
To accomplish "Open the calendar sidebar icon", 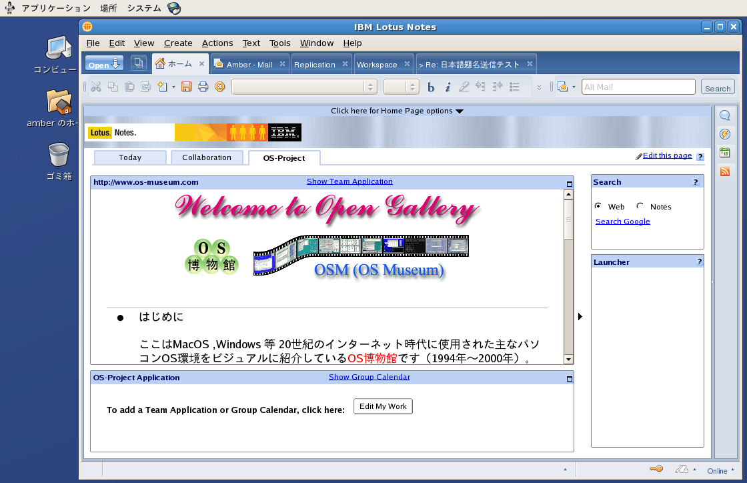I will pos(724,153).
